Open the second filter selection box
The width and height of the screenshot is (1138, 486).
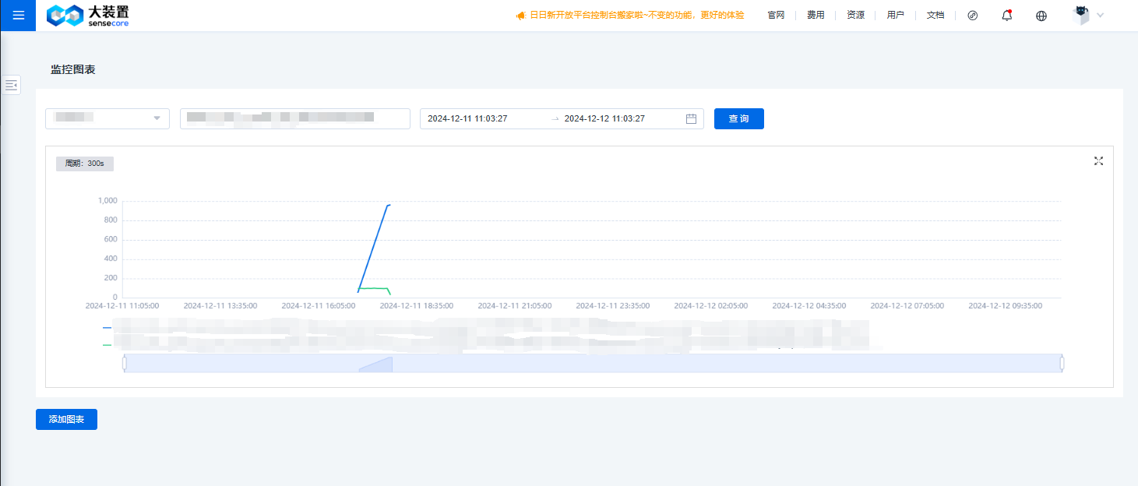[x=294, y=118]
